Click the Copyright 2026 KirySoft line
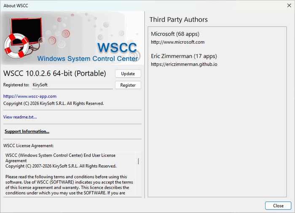Image resolution: width=295 pixels, height=213 pixels. click(x=54, y=103)
